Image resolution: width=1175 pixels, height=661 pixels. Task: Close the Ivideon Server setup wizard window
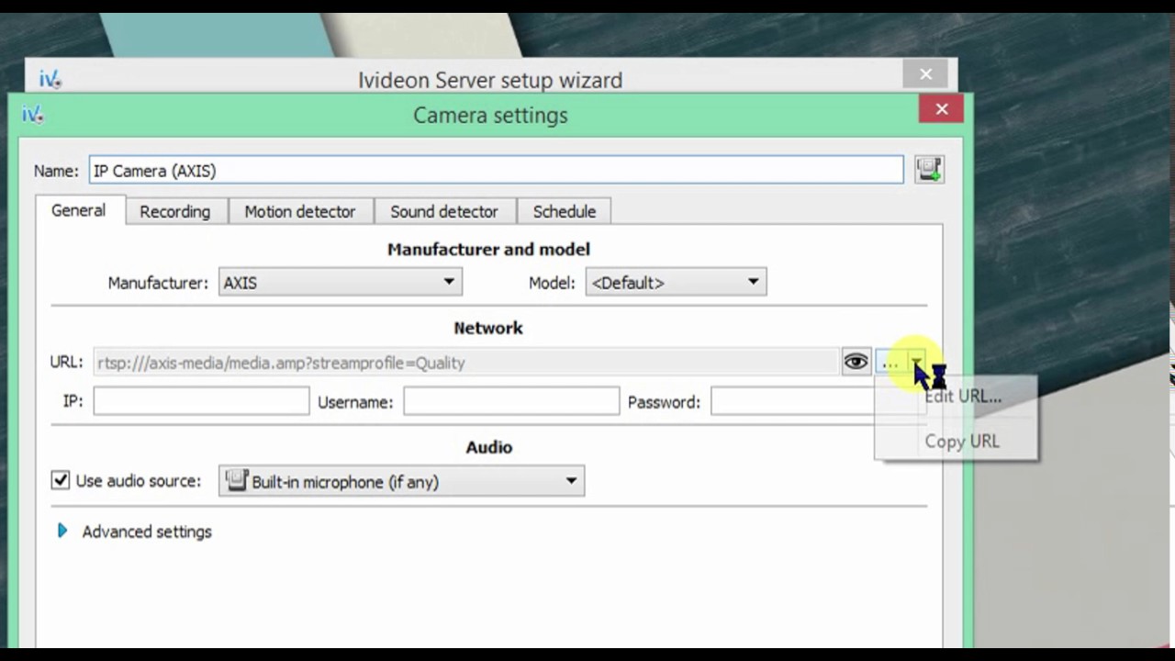pos(925,74)
